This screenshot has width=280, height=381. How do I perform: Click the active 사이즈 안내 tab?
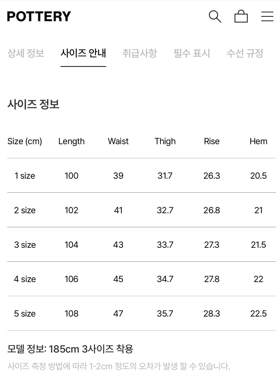[x=83, y=53]
